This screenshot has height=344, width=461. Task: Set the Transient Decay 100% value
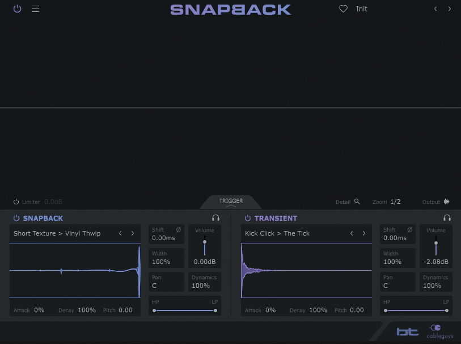[318, 310]
